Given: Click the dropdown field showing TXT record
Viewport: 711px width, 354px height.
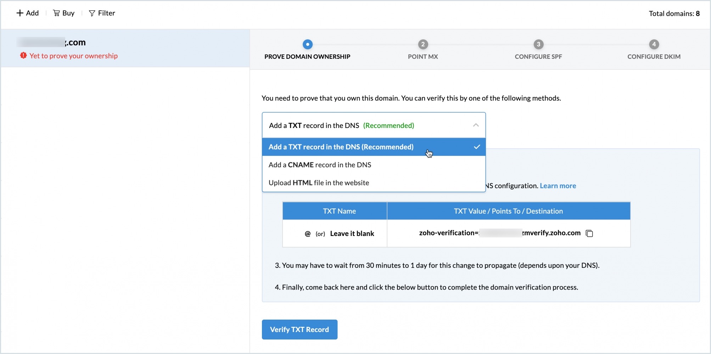Looking at the screenshot, I should click(x=374, y=125).
